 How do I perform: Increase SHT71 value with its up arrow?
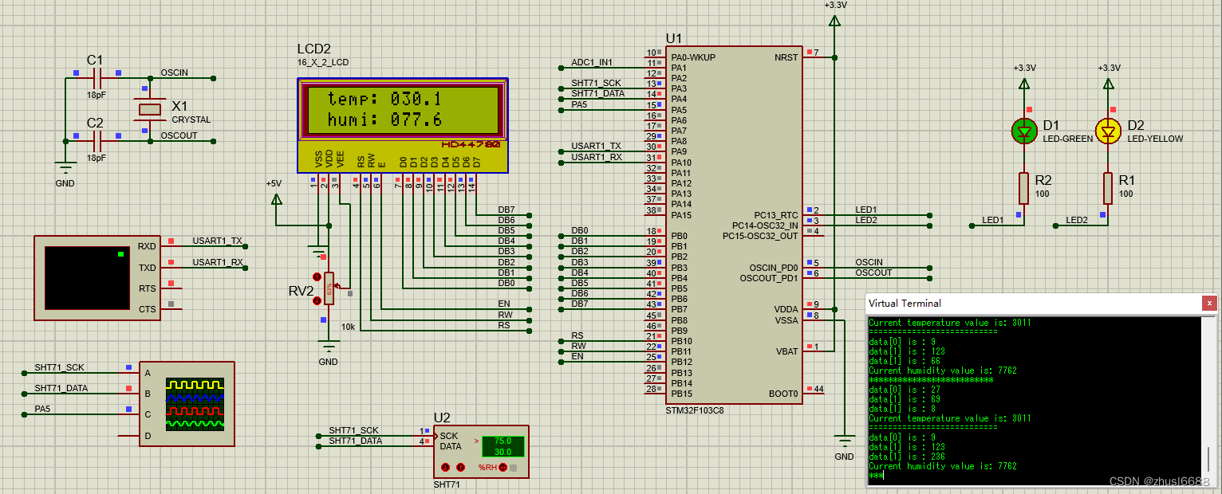pos(460,467)
